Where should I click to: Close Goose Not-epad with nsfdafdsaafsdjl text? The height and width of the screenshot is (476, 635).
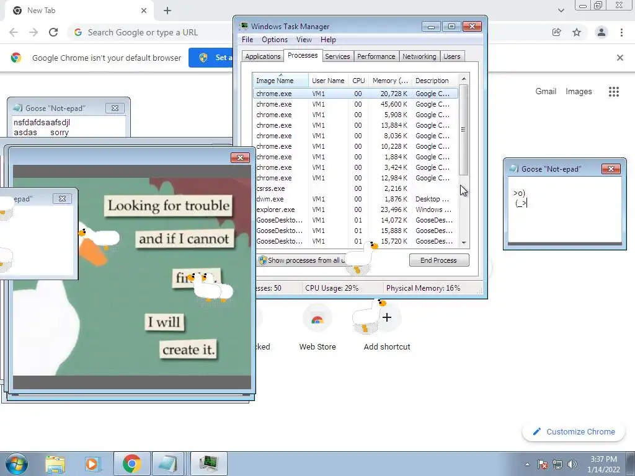(115, 108)
